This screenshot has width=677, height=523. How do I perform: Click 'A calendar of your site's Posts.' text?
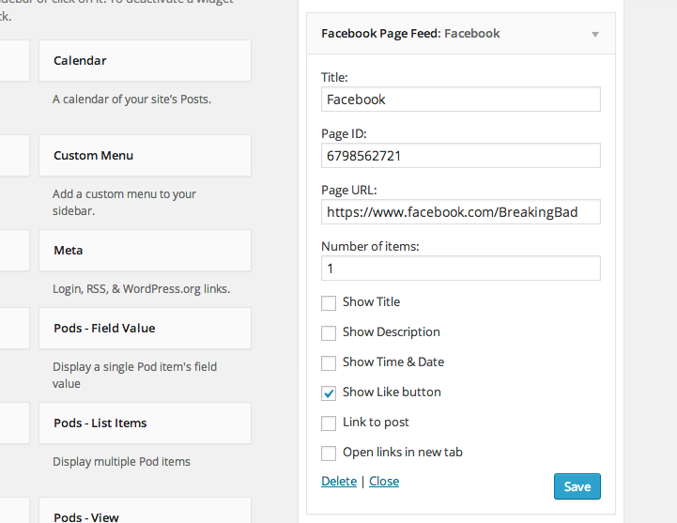tap(131, 100)
